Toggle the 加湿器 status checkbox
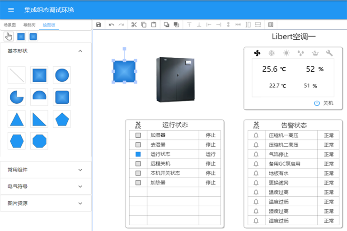Screen dimensions: 347x231 (x=138, y=135)
